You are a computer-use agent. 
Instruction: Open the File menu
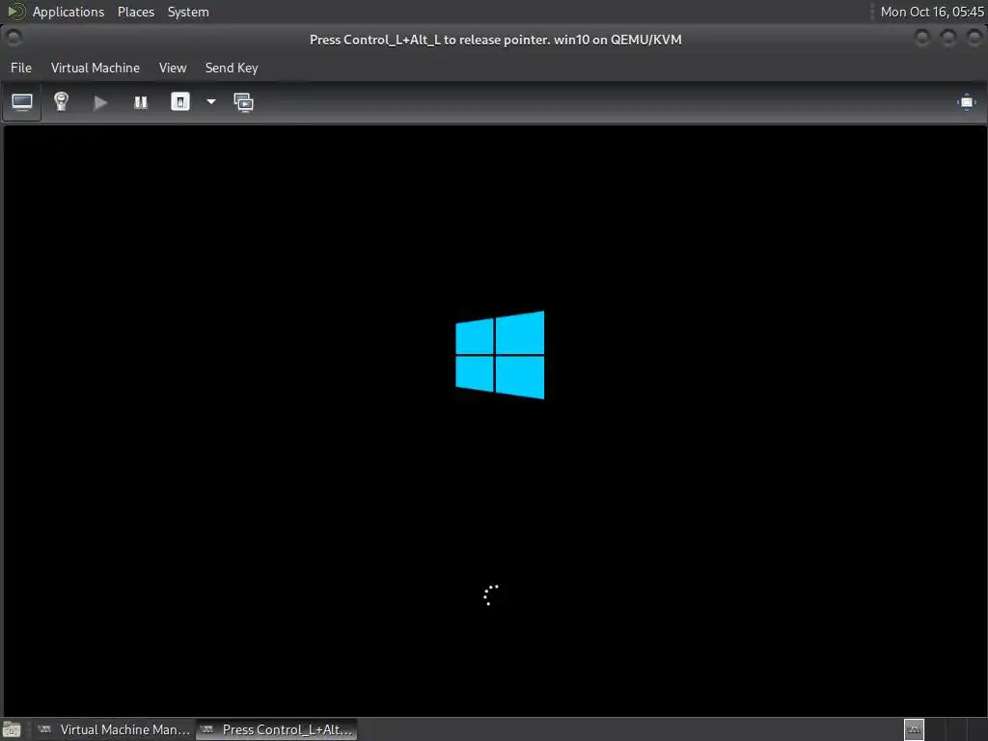21,69
